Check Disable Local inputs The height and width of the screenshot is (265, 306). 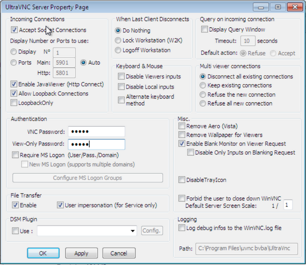coord(121,87)
